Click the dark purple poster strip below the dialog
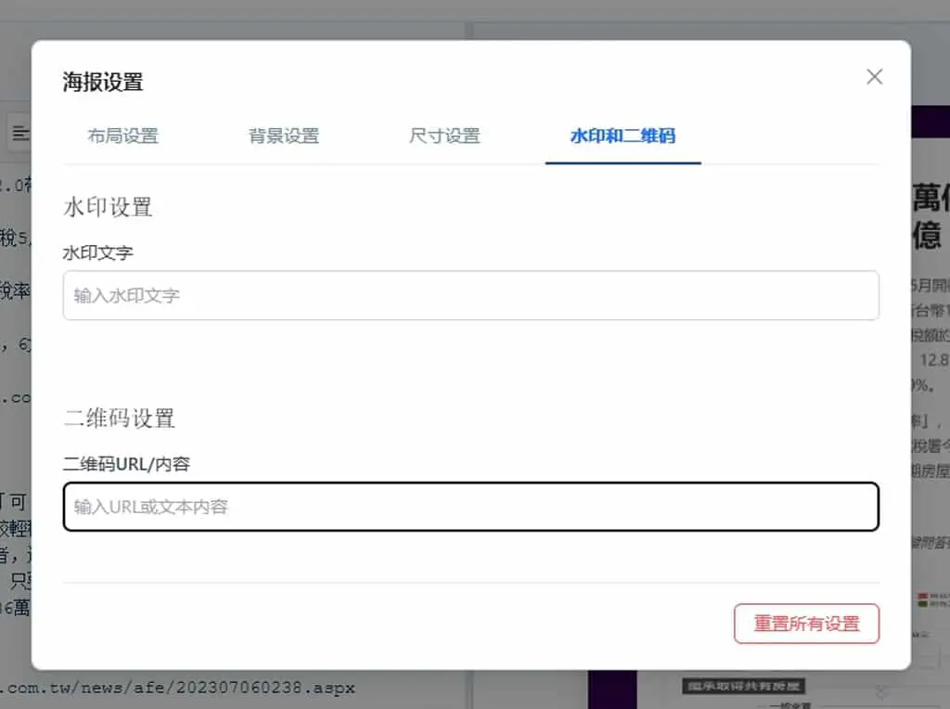Viewport: 950px width, 709px height. click(x=612, y=690)
